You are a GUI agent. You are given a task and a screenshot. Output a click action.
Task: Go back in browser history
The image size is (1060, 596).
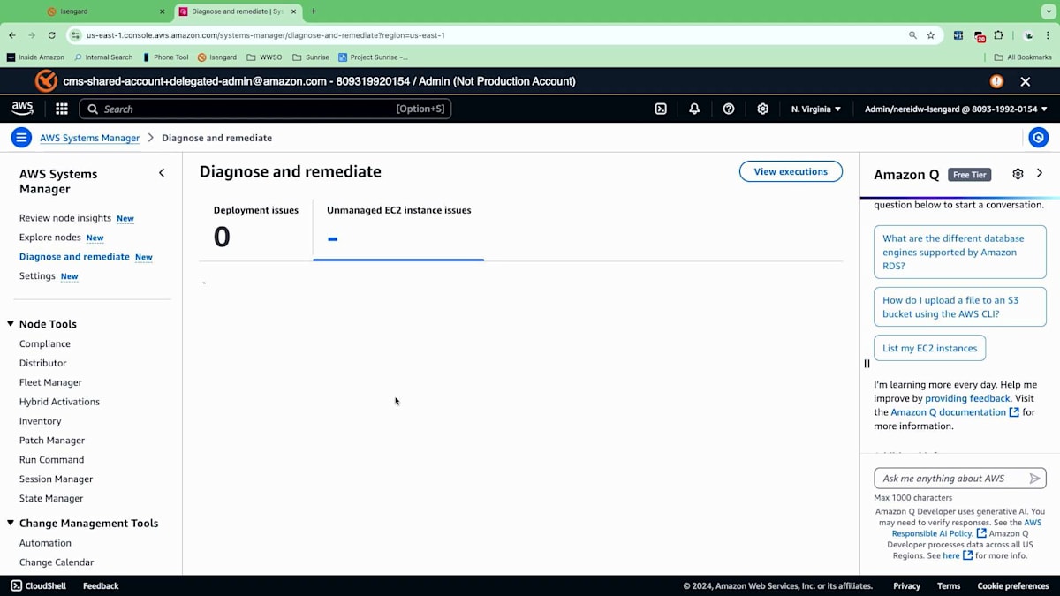pyautogui.click(x=12, y=35)
